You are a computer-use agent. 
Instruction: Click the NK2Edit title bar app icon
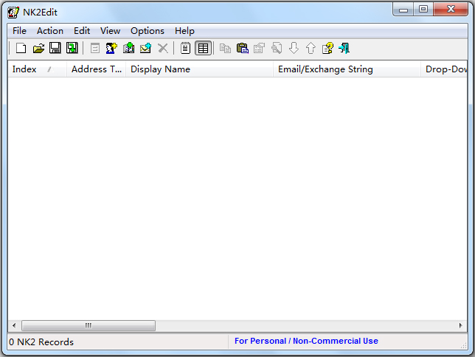[x=13, y=13]
